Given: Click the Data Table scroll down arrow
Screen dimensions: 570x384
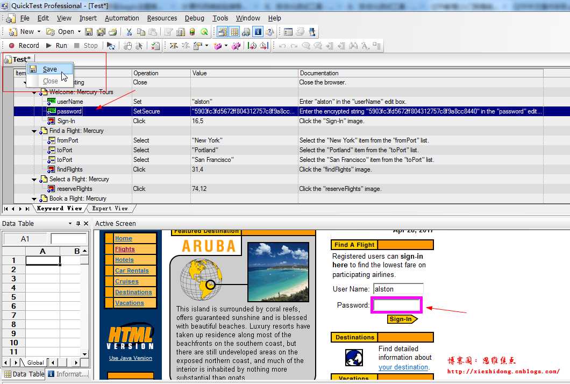Looking at the screenshot, I should pyautogui.click(x=85, y=354).
